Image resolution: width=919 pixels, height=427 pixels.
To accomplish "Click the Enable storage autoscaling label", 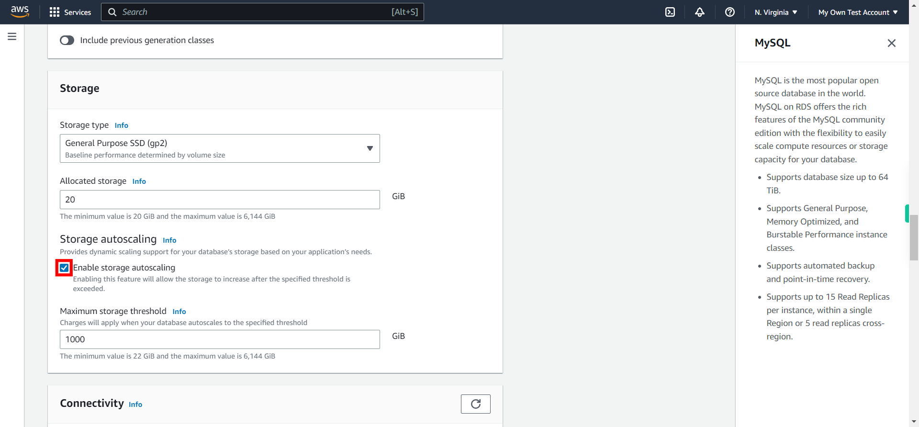I will tap(124, 268).
